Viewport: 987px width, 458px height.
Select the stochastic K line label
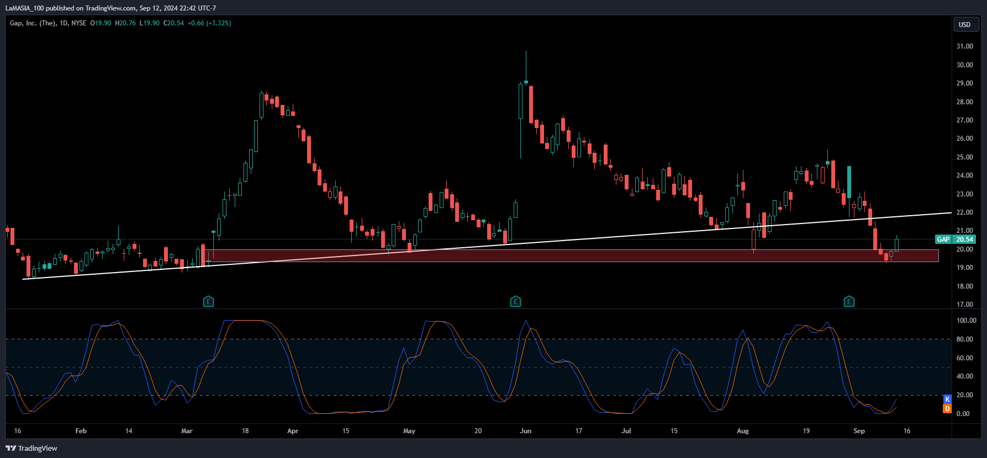(x=947, y=400)
